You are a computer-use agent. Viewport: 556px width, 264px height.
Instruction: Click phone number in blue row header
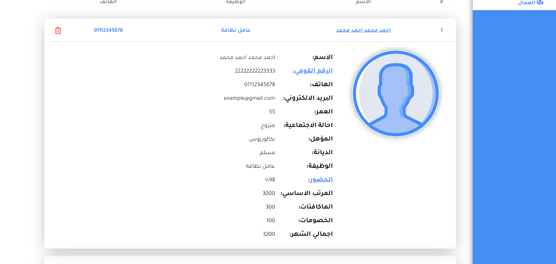tap(108, 30)
